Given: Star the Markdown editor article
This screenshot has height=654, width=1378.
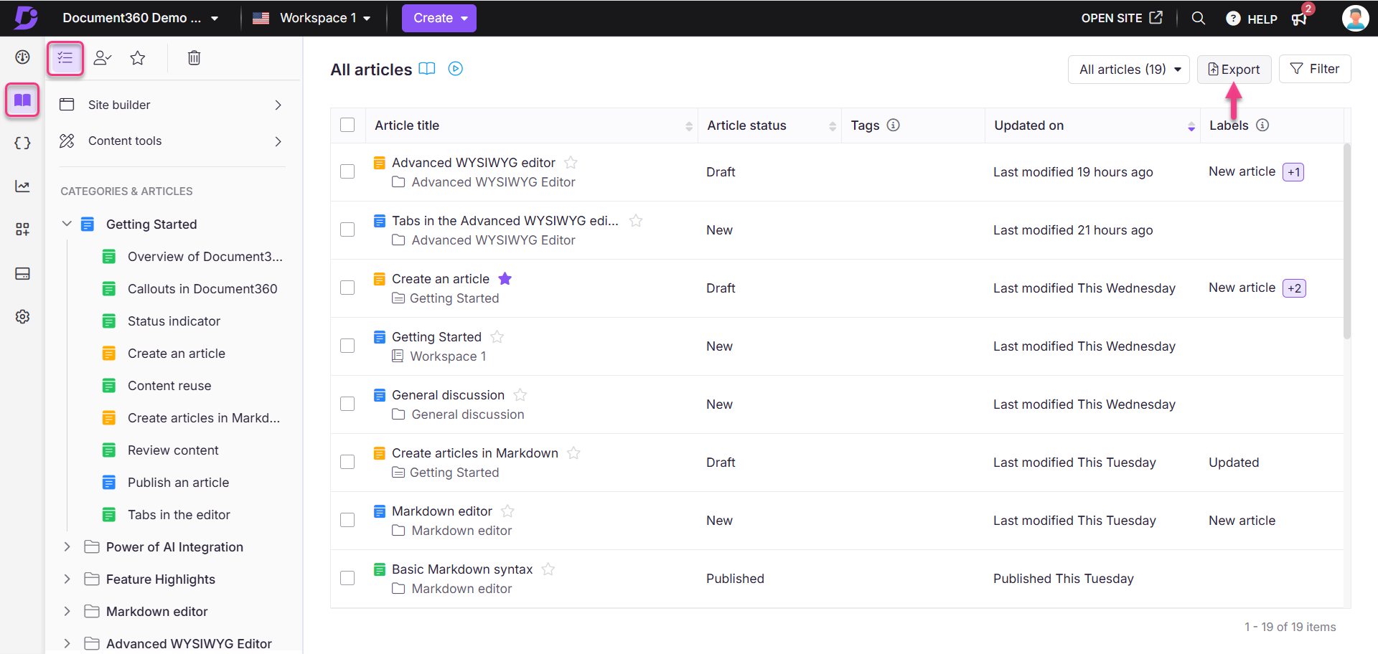Looking at the screenshot, I should pos(507,511).
